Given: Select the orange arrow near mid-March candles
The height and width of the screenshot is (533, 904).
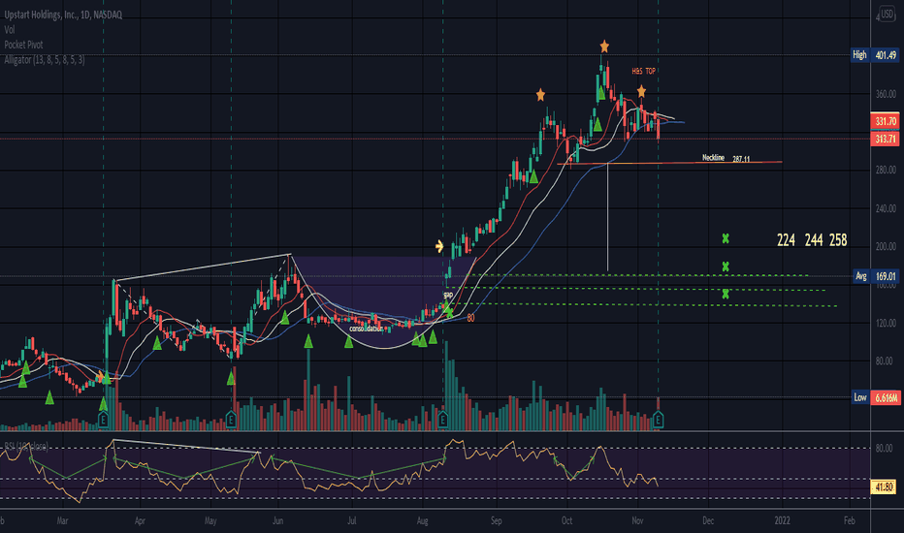Looking at the screenshot, I should [99, 377].
